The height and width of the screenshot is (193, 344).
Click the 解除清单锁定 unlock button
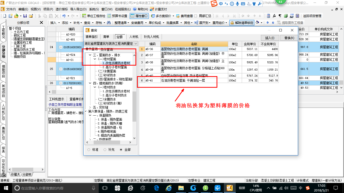tap(242, 23)
